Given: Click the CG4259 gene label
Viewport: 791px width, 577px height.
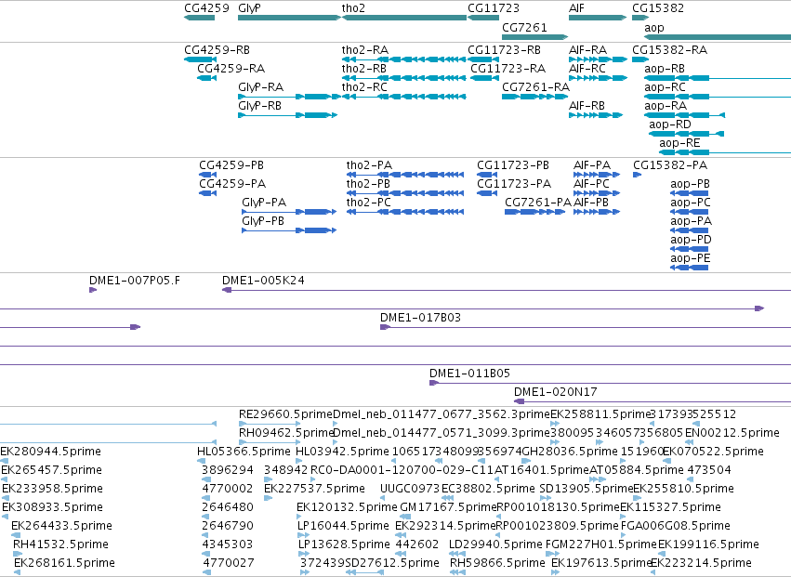Looking at the screenshot, I should pyautogui.click(x=206, y=8).
